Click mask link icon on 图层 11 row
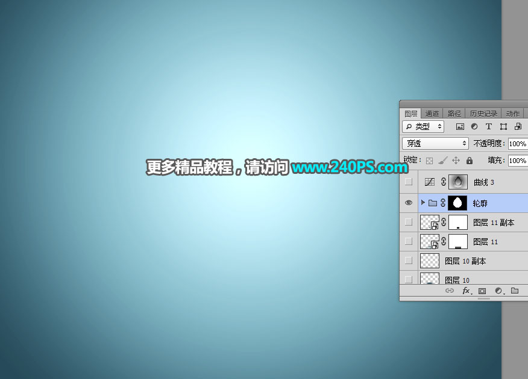 [x=444, y=241]
